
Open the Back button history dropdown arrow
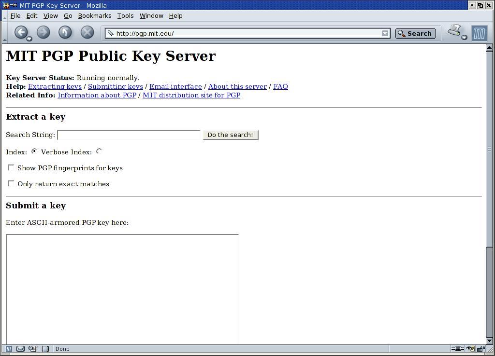(29, 39)
